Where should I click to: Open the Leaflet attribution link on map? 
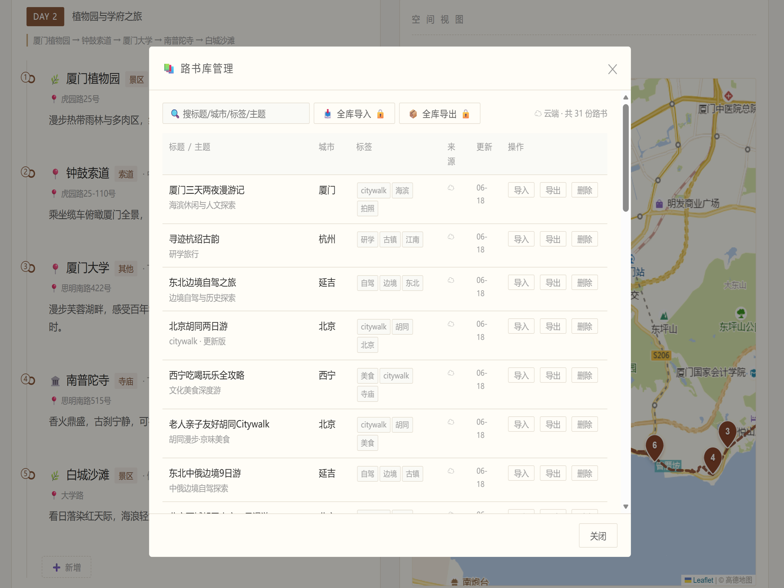point(699,580)
